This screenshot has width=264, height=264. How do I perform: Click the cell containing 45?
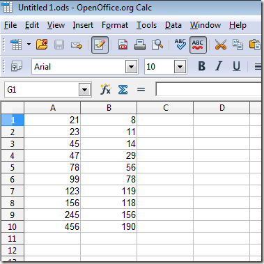[52, 143]
